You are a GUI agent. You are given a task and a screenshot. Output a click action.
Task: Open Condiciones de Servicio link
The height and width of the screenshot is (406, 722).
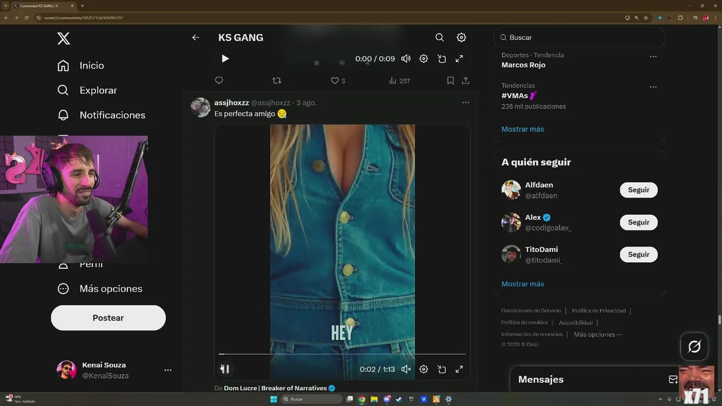(531, 311)
